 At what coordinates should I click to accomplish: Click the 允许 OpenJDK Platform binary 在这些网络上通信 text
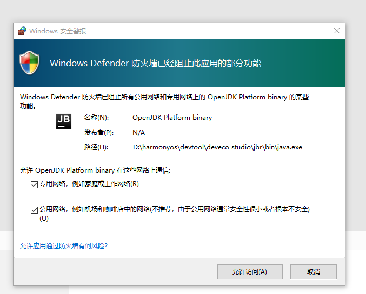pyautogui.click(x=95, y=170)
